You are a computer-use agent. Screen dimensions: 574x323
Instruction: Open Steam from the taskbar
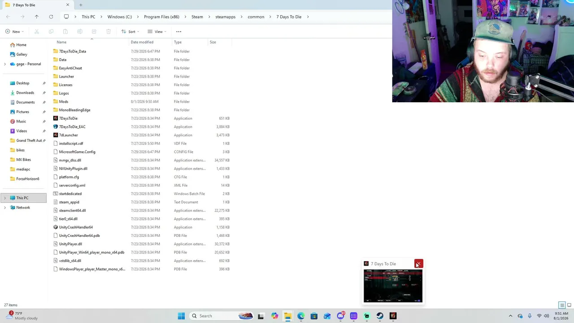[x=380, y=316]
